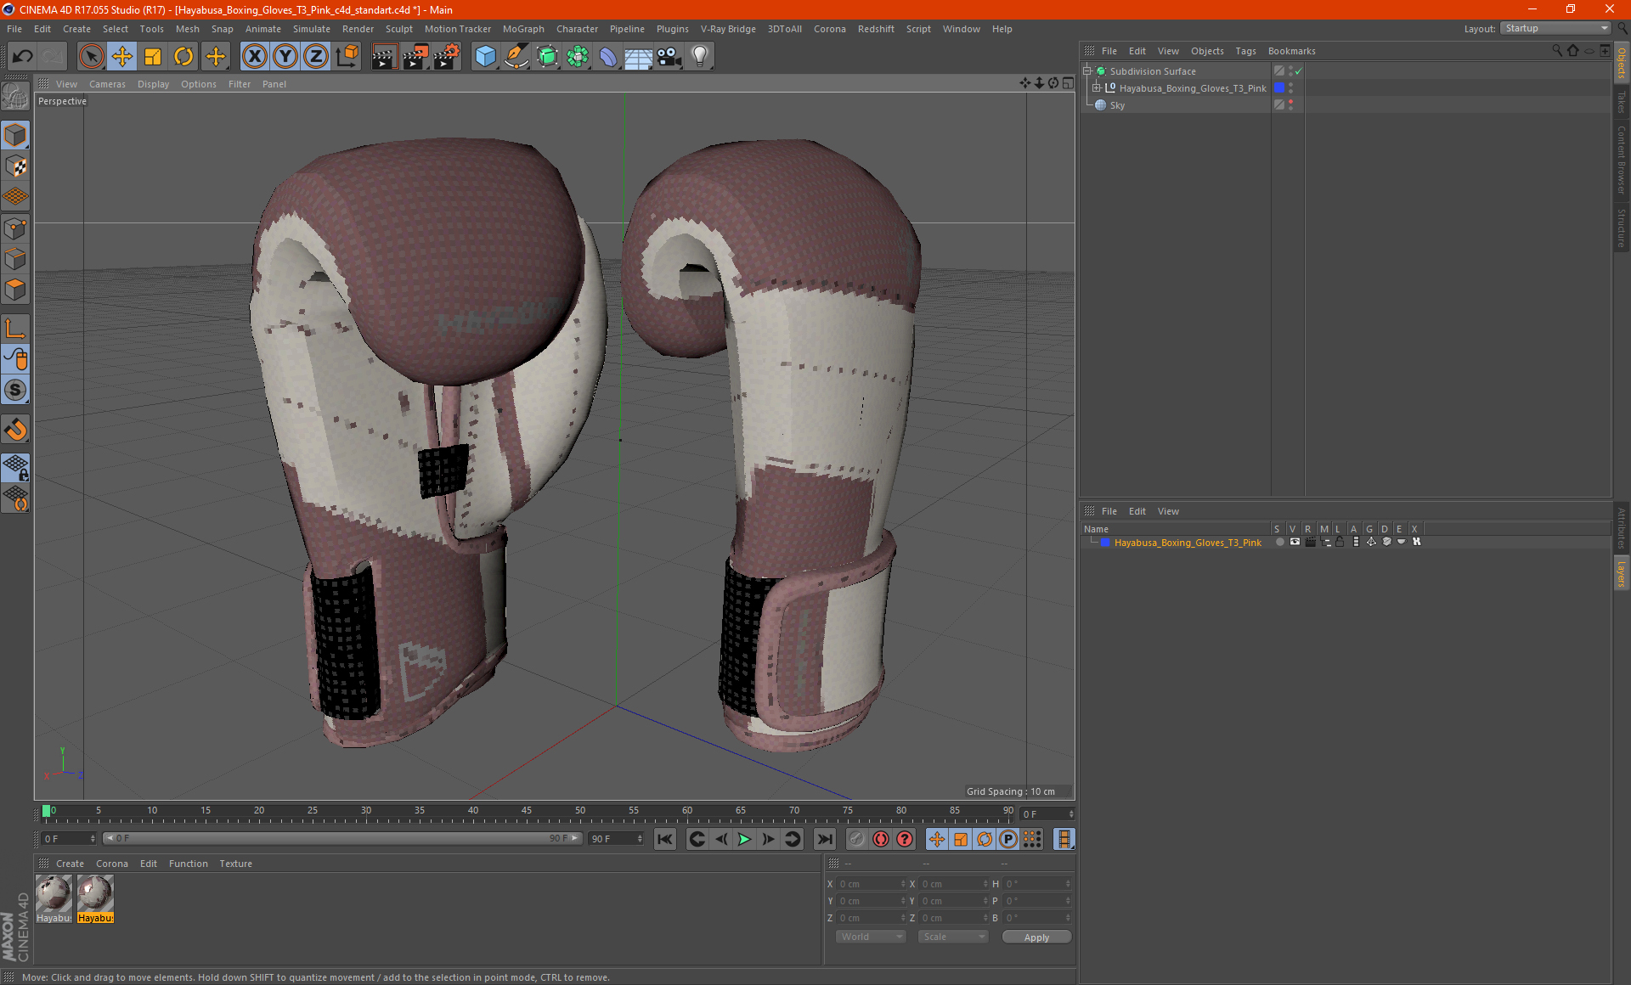Open material manager Texture menu
1631x985 pixels.
[x=235, y=864]
